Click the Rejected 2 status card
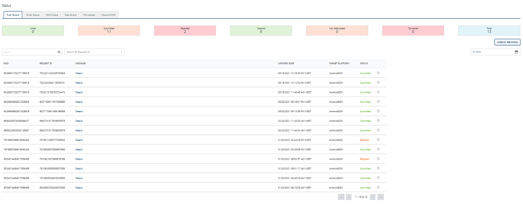Viewport: 523px width, 205px height. pos(185,30)
